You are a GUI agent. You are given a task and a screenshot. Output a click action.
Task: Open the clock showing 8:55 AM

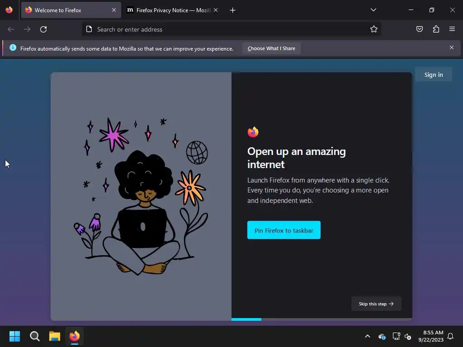point(431,336)
